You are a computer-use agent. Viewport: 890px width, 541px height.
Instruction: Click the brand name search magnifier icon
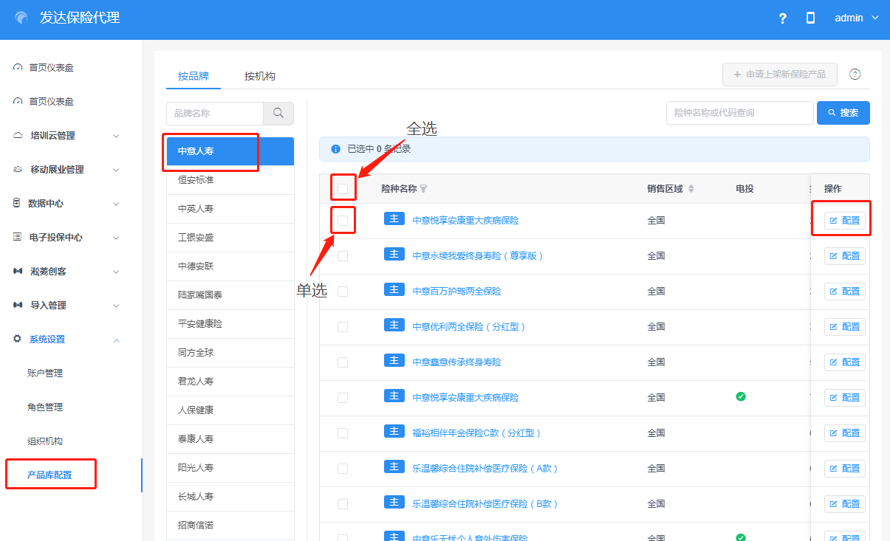(278, 113)
